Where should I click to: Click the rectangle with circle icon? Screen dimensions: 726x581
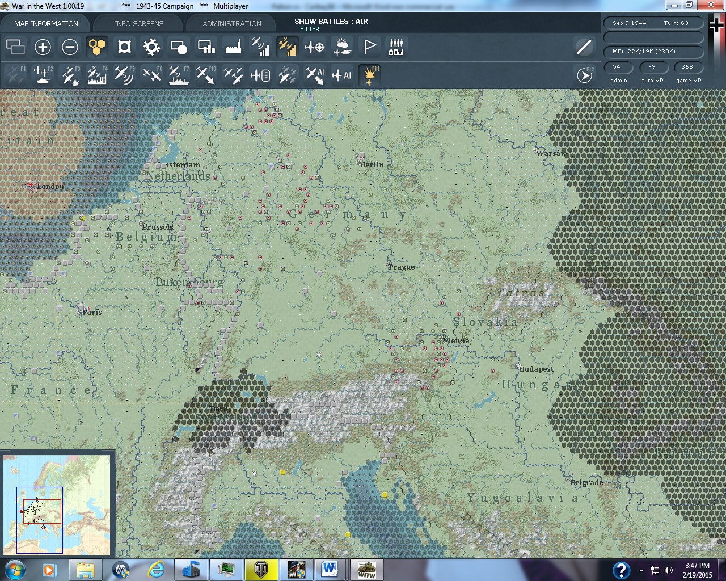click(179, 47)
